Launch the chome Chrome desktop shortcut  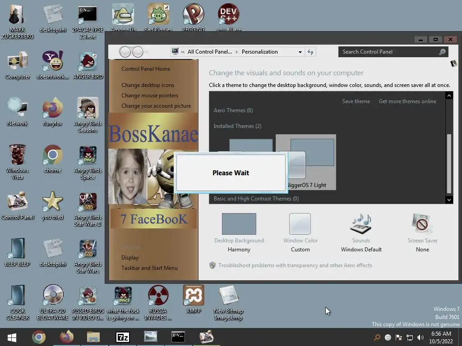52,159
